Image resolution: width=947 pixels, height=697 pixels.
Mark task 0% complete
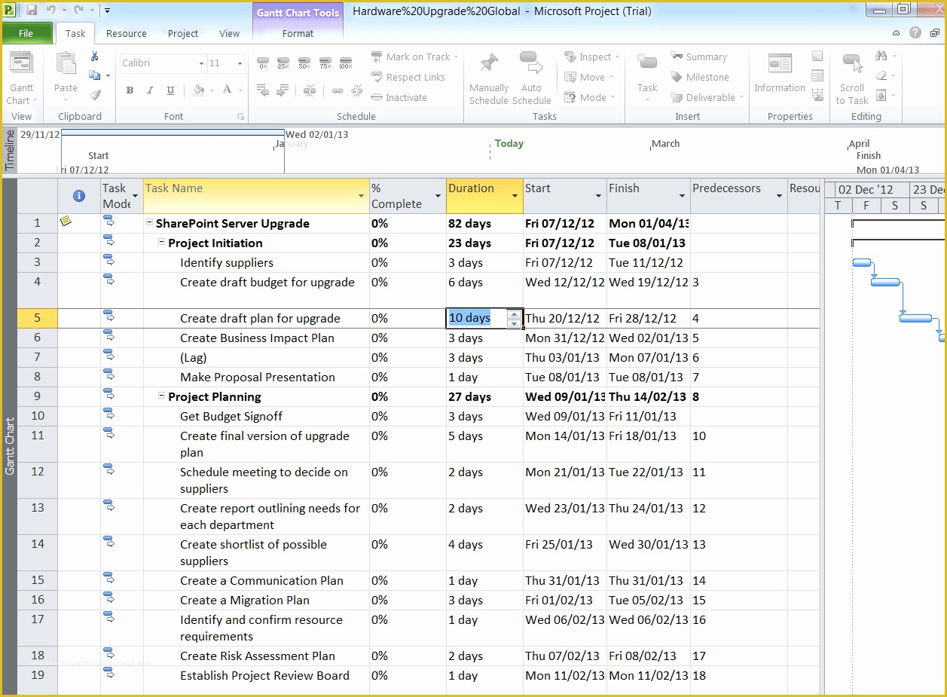point(263,63)
